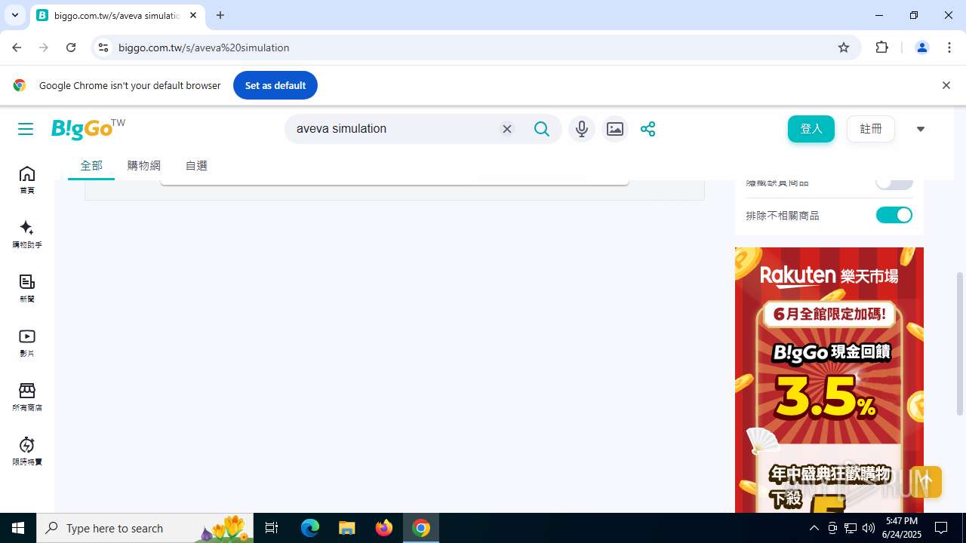Viewport: 966px width, 543px height.
Task: Open 所有商店 all stores in sidebar
Action: point(27,397)
